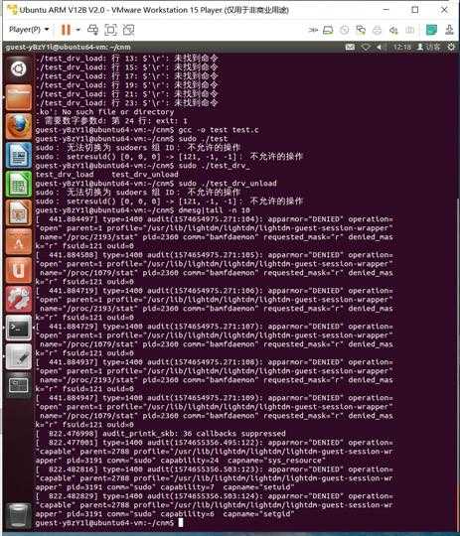
Task: Launch LibreOffice Impress from the launcher
Action: [19, 212]
